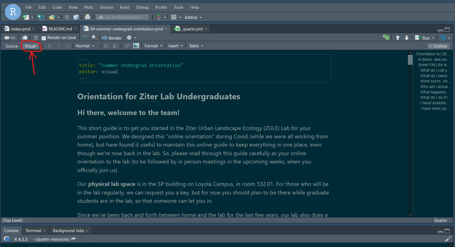Open the Terminal tab
The width and height of the screenshot is (455, 247).
point(33,231)
